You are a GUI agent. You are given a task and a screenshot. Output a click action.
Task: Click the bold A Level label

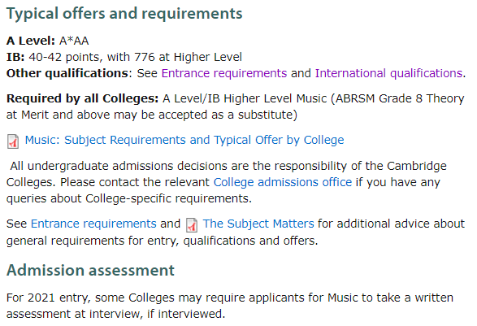[31, 41]
